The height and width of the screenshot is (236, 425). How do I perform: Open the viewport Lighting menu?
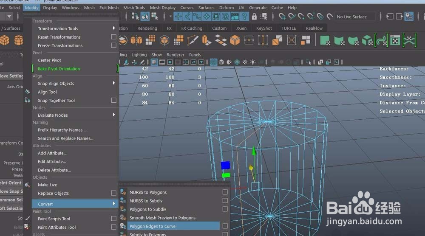point(139,55)
